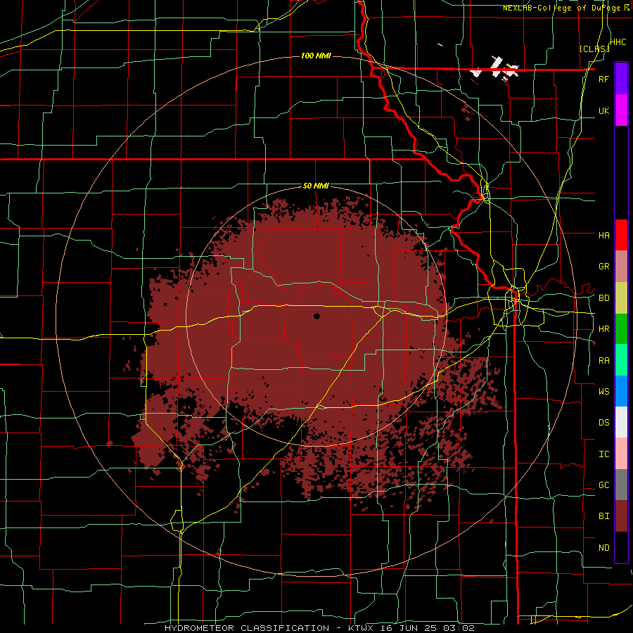The width and height of the screenshot is (633, 633).
Task: Click the "BI" legend label text
Action: [x=604, y=516]
